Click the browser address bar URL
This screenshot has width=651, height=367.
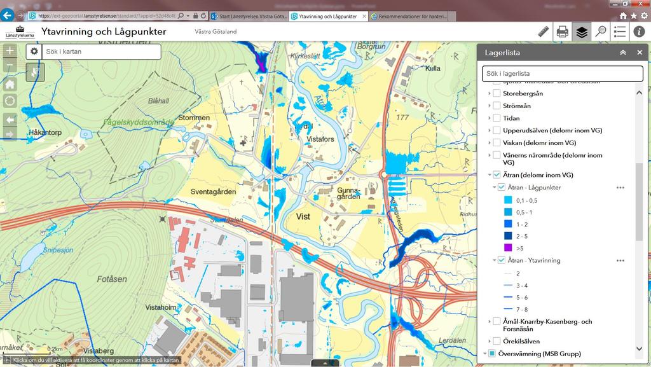(106, 16)
